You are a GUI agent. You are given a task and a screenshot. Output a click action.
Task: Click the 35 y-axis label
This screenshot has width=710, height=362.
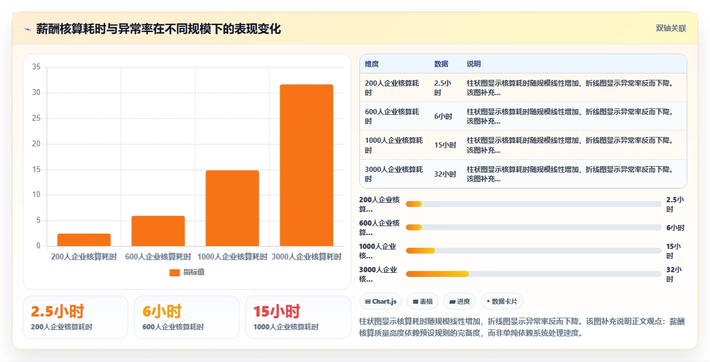pos(36,67)
